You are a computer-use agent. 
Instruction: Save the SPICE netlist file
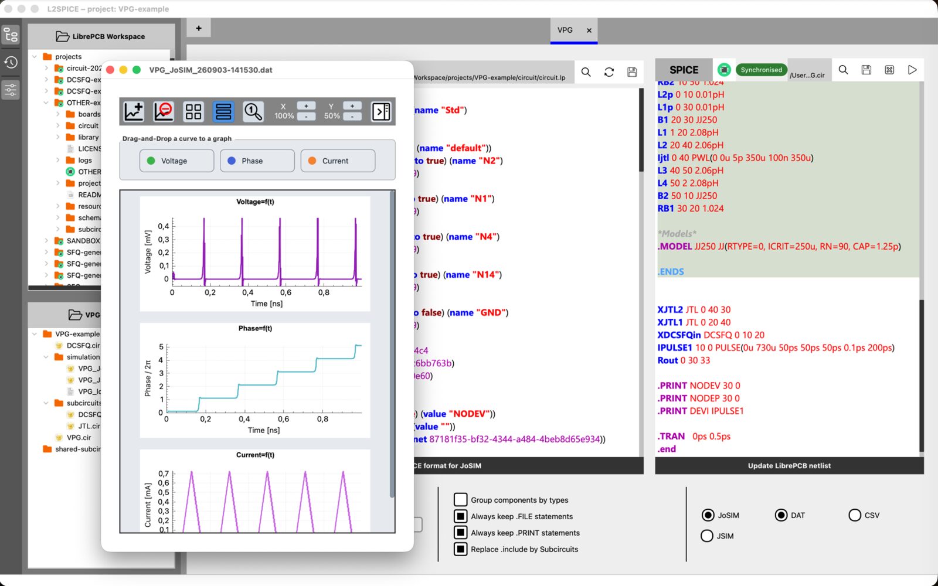point(866,70)
